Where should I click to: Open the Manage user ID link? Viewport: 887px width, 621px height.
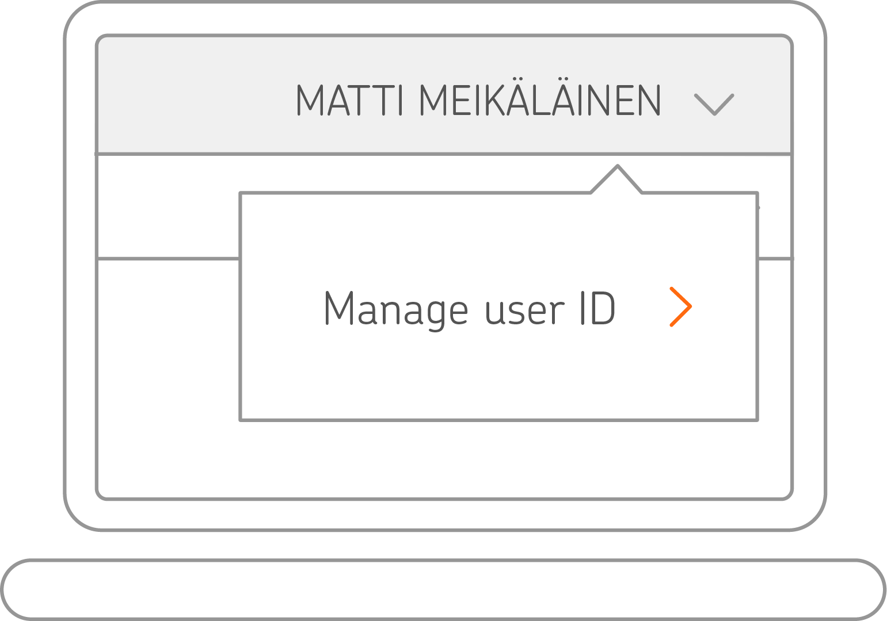click(470, 309)
